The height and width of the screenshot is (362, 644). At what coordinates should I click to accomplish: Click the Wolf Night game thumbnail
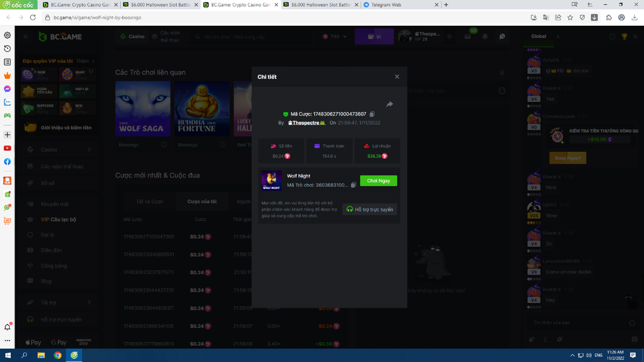click(x=272, y=181)
